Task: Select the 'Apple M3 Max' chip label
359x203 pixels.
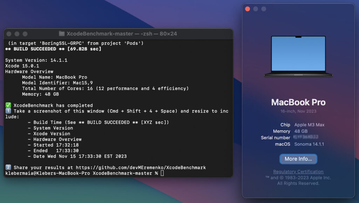Action: (x=309, y=125)
